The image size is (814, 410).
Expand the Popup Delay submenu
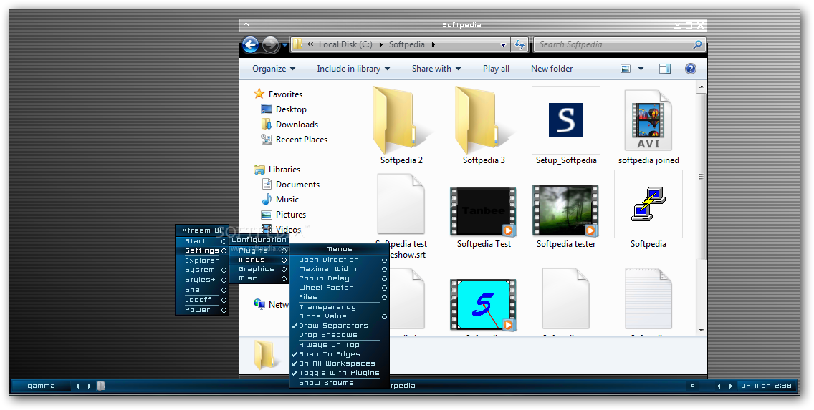click(x=339, y=278)
